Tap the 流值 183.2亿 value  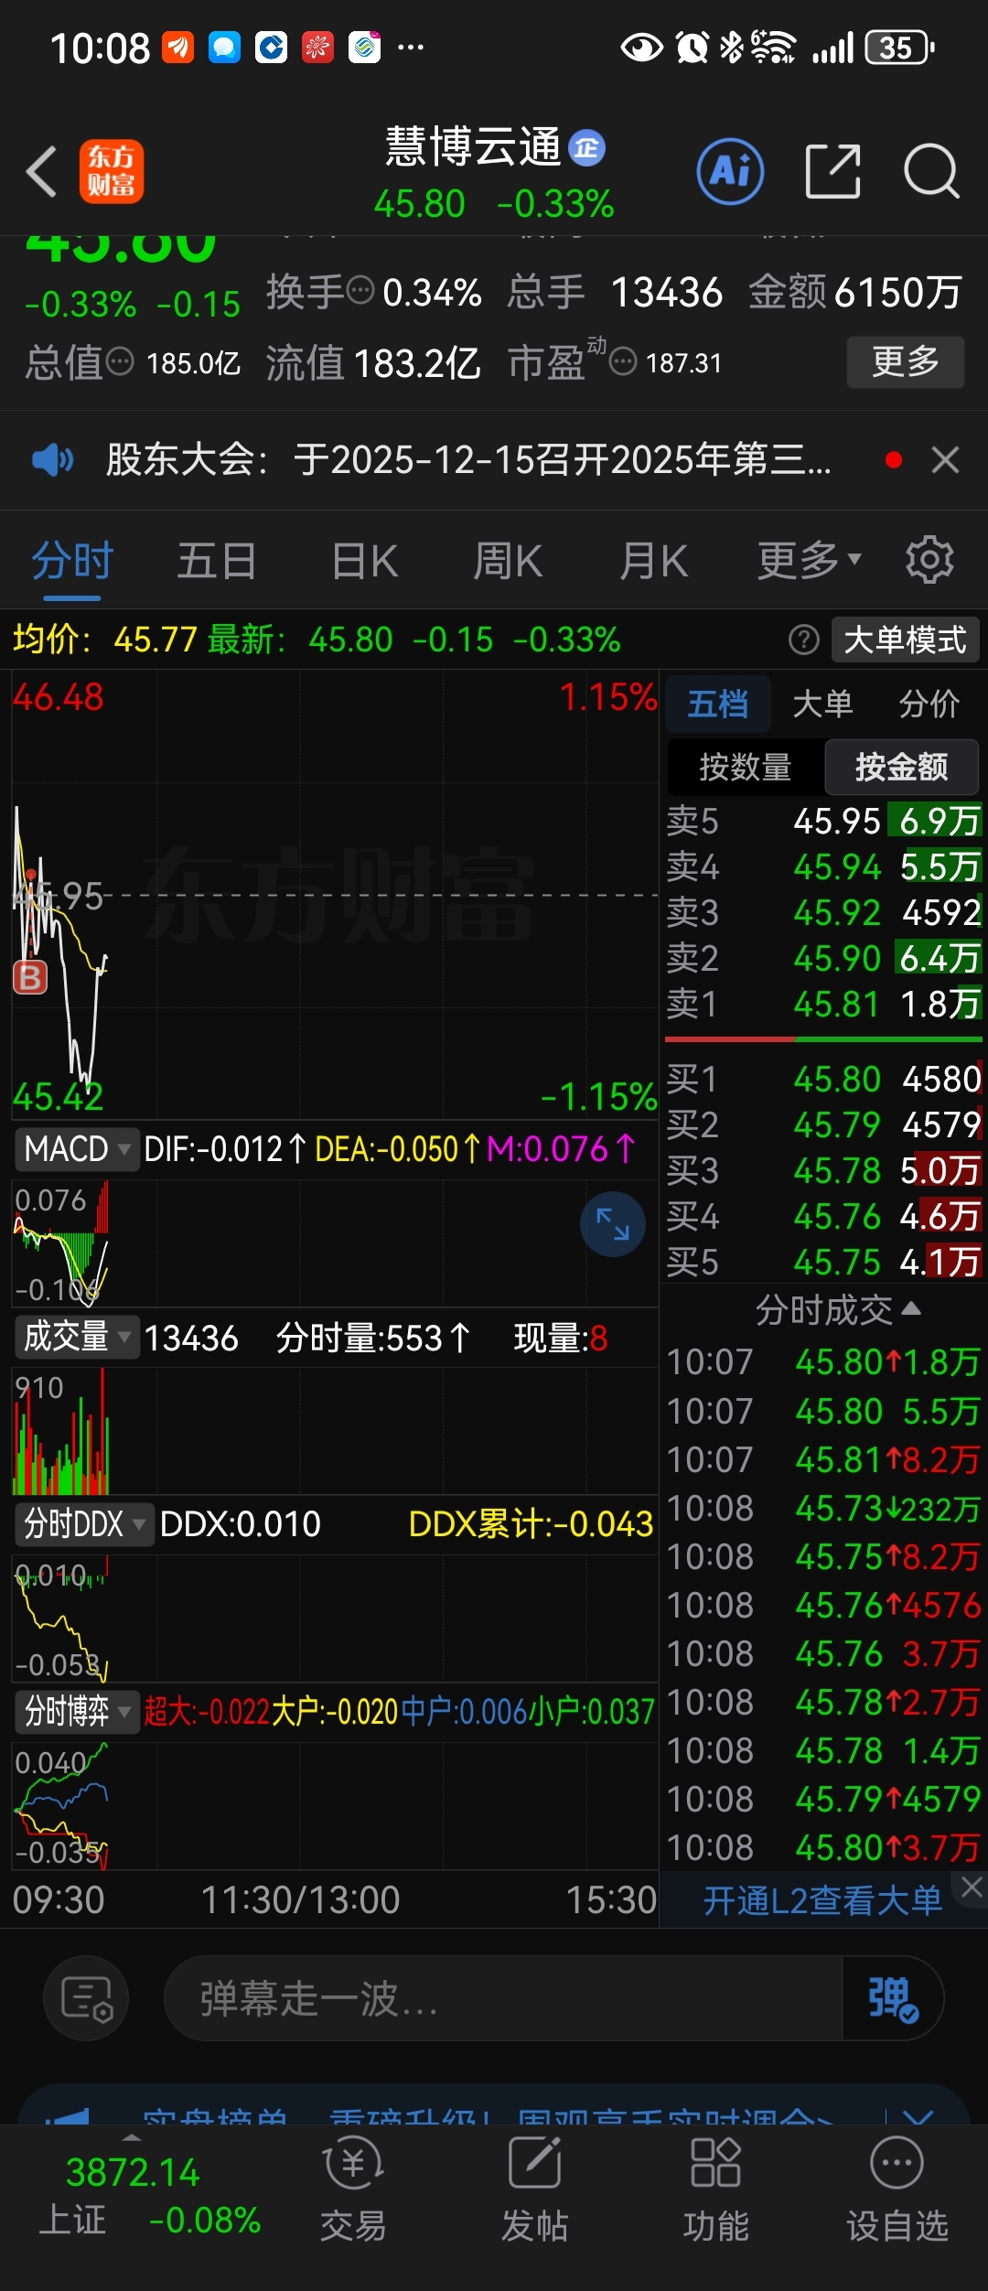point(416,363)
